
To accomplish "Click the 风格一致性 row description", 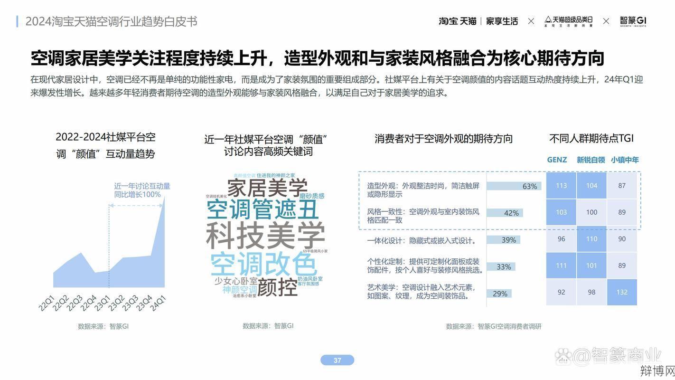I will pos(423,216).
